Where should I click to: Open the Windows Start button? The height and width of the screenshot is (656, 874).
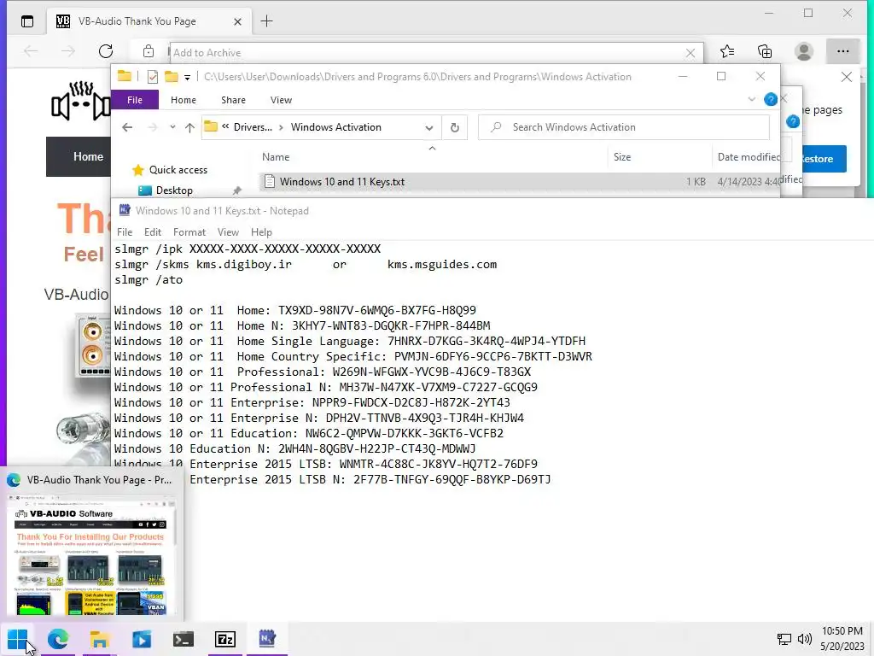[17, 639]
